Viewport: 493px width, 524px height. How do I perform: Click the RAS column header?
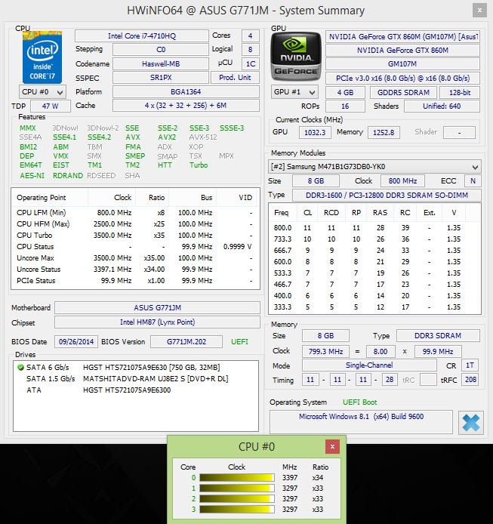(x=380, y=213)
